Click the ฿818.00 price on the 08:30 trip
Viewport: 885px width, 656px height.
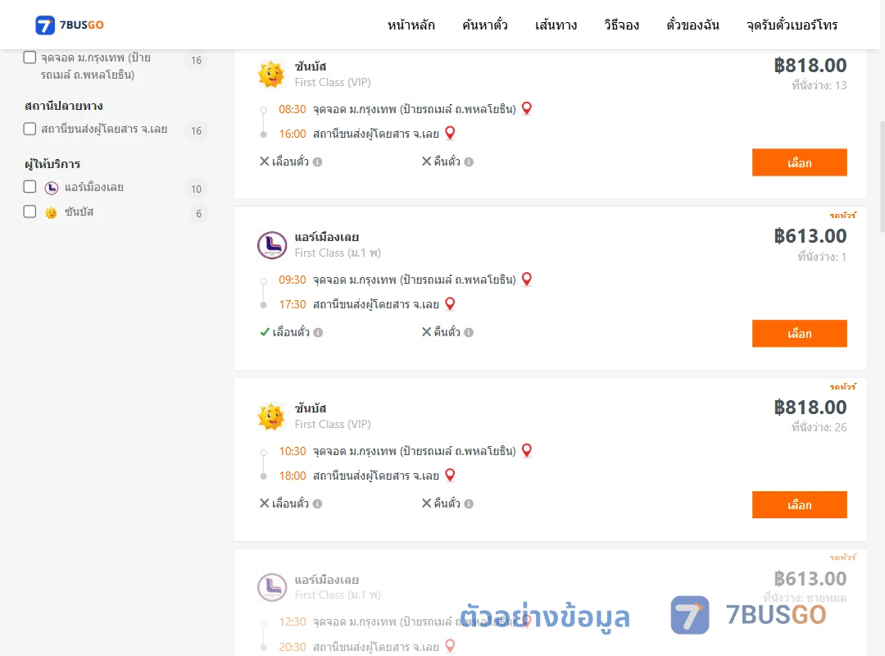[810, 66]
